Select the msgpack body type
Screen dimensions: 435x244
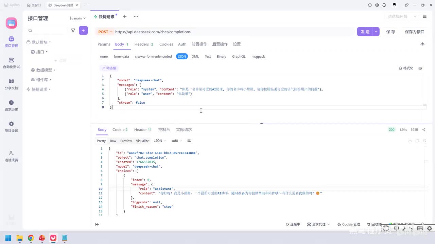(258, 57)
